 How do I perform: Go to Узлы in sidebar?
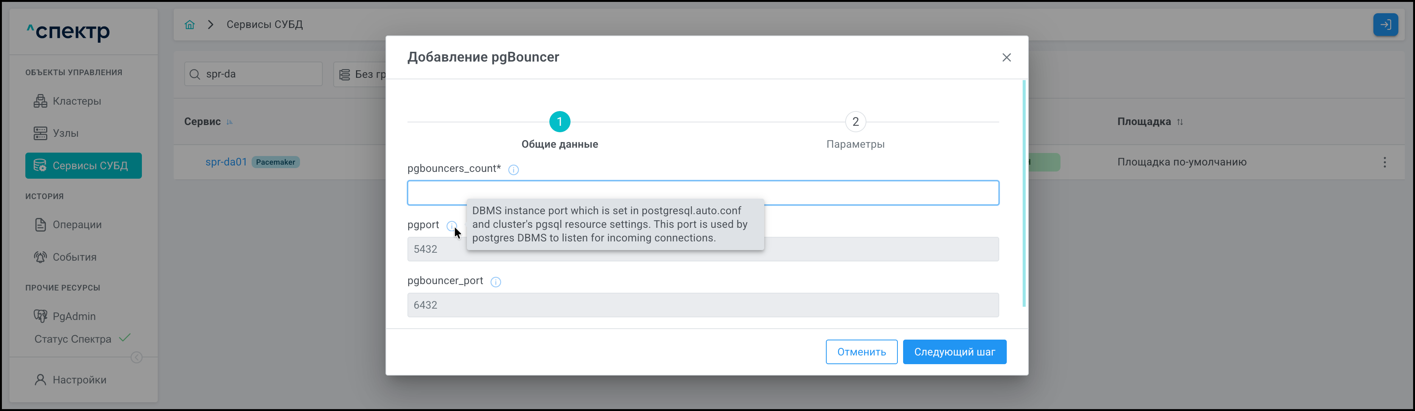(65, 133)
